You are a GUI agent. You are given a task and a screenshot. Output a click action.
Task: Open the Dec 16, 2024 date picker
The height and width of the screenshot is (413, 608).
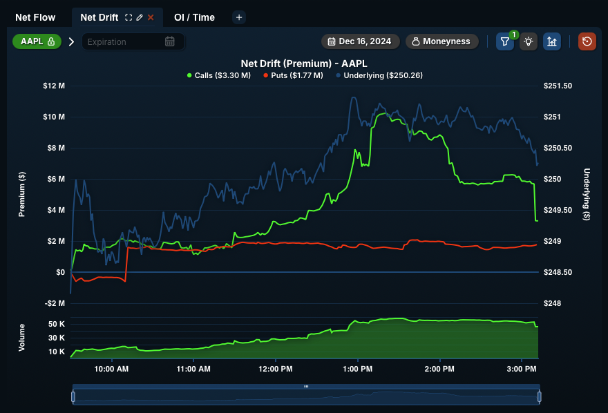coord(360,41)
